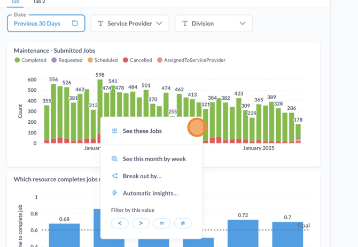Reset the Date filter with refresh icon

75,23
